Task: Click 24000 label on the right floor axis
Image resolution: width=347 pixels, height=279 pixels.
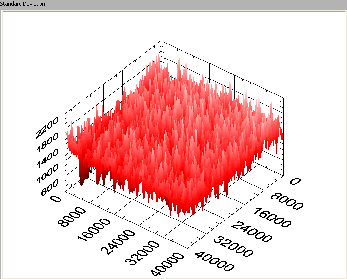Action: 252,233
